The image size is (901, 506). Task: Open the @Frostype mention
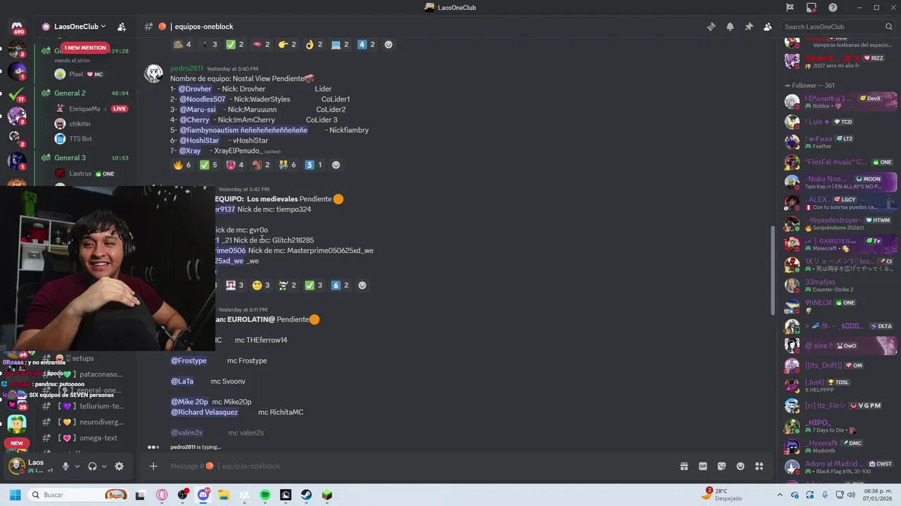(x=189, y=361)
